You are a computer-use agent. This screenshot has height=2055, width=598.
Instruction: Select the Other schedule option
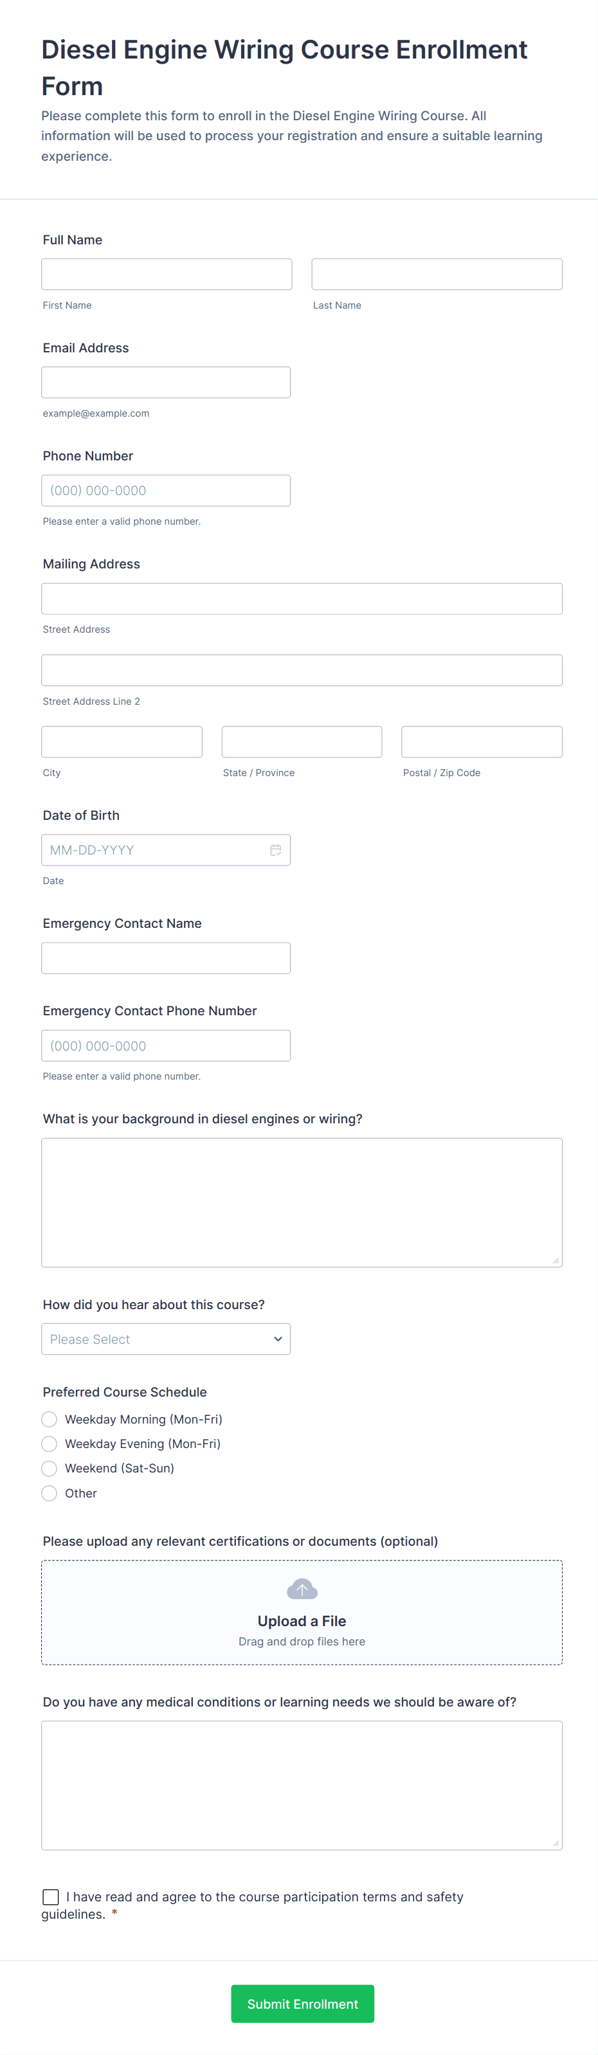49,1492
